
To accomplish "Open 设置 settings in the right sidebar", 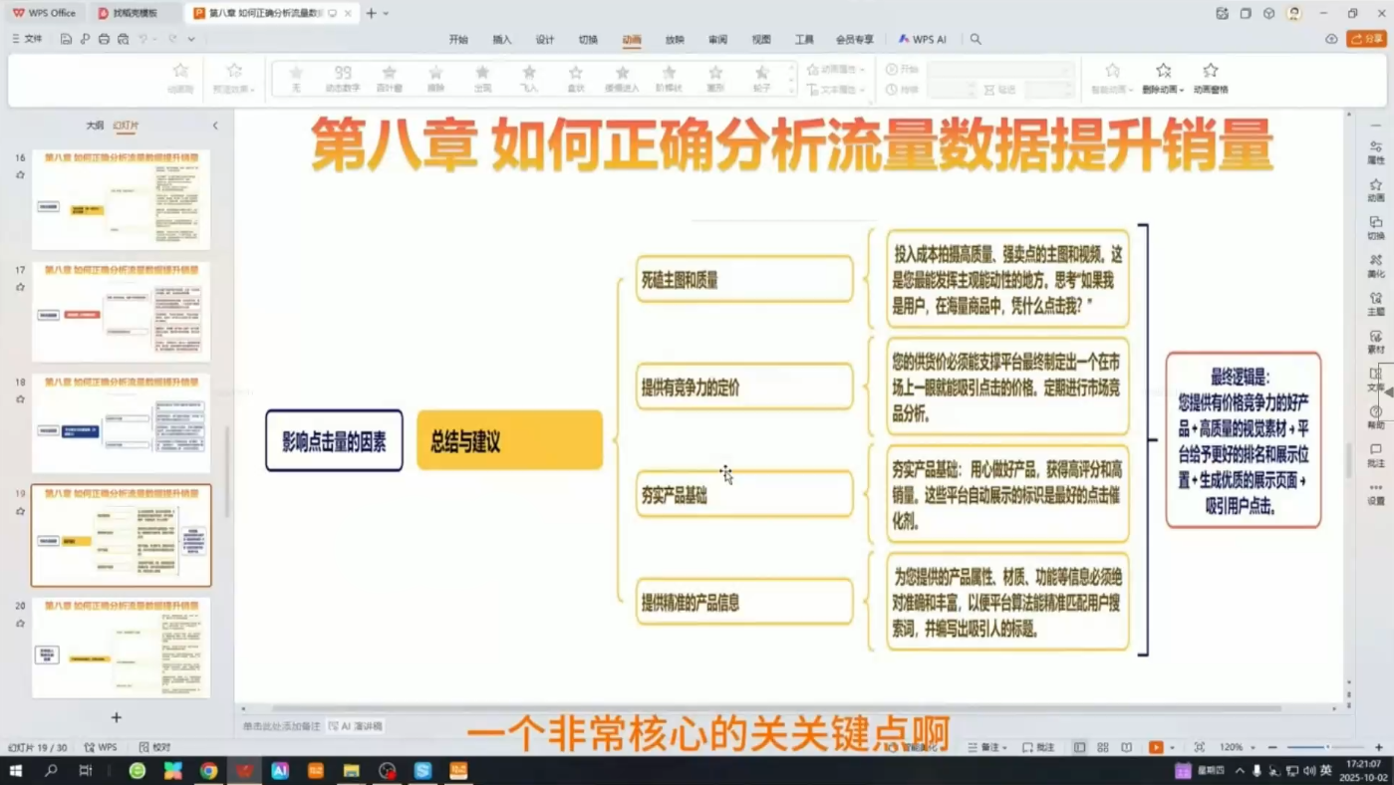I will pyautogui.click(x=1376, y=493).
